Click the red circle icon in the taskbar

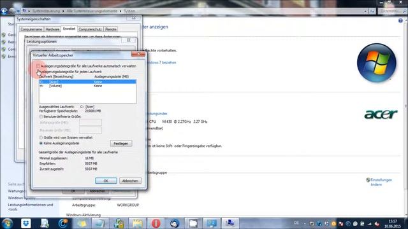[x=156, y=223]
